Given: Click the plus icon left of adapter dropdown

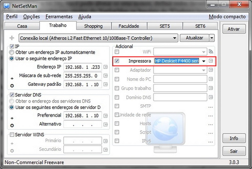Looking at the screenshot, I should 12,38.
